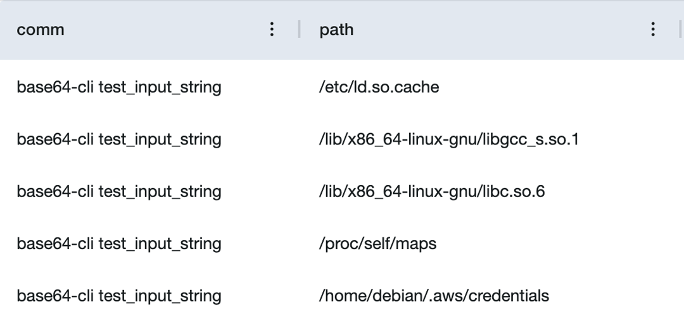
Task: Open the comm column options menu
Action: click(x=271, y=29)
